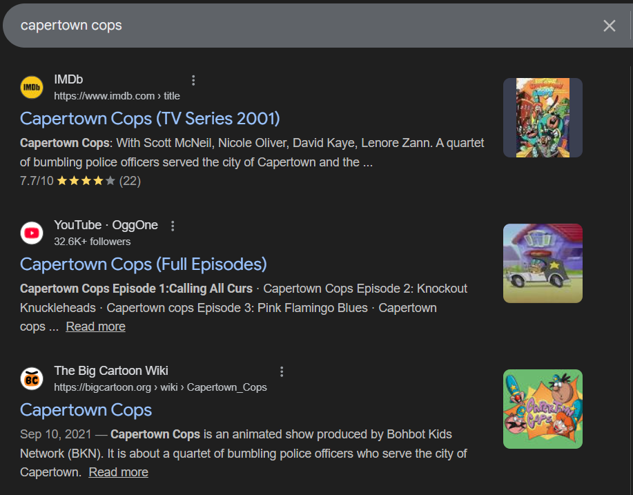Click 'The Big Cartoon Wiki' source name
633x495 pixels.
click(111, 371)
